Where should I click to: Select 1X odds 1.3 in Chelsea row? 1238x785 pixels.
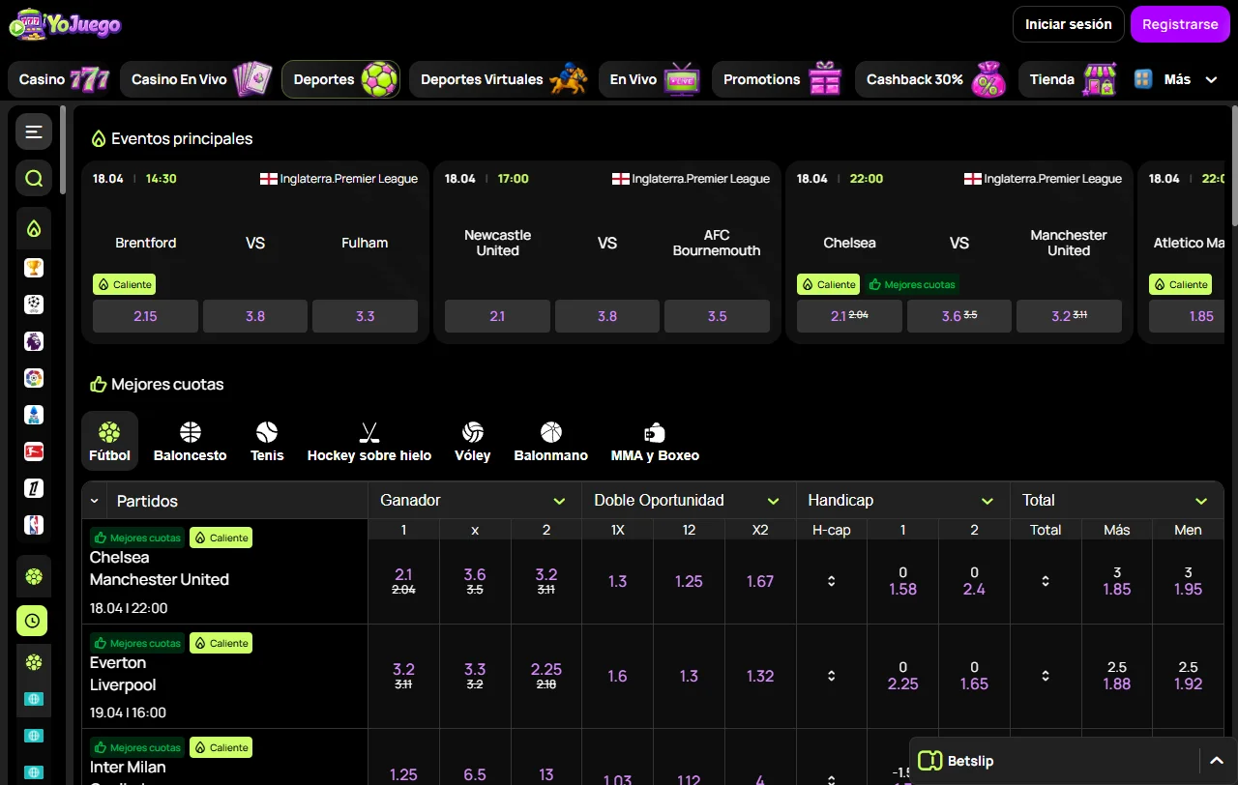click(618, 581)
